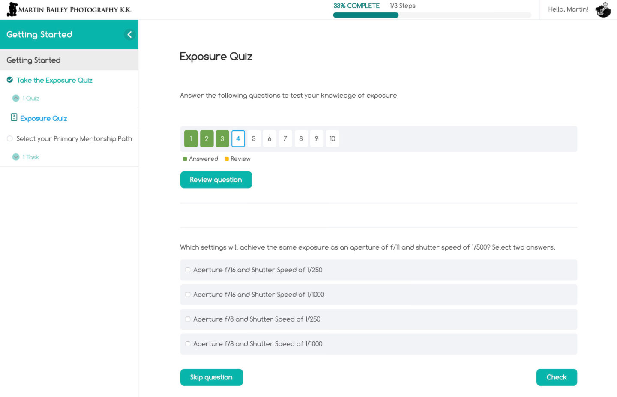Click the quiz document icon beside Exposure Quiz

14,118
